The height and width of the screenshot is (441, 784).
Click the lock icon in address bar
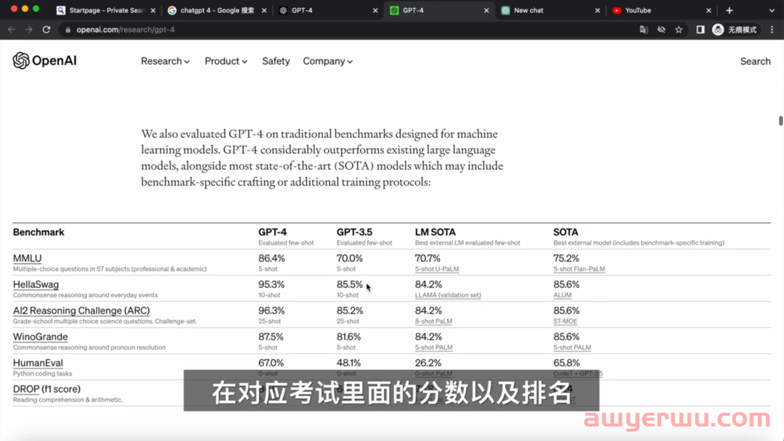click(x=68, y=30)
